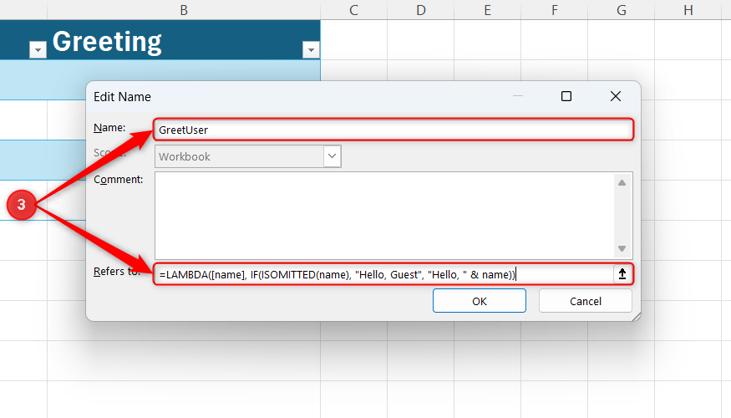
Task: Click OK in the Edit Name dialog
Action: coord(480,301)
